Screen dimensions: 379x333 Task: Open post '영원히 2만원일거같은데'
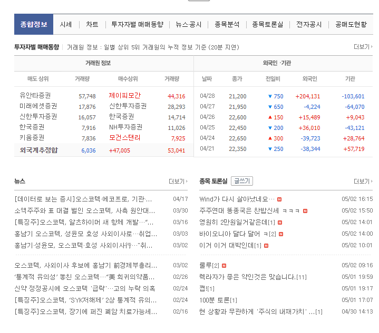point(237,222)
